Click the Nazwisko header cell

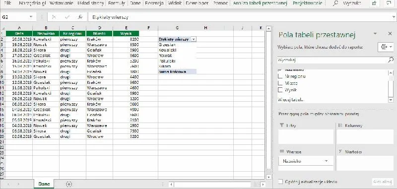pyautogui.click(x=46, y=33)
